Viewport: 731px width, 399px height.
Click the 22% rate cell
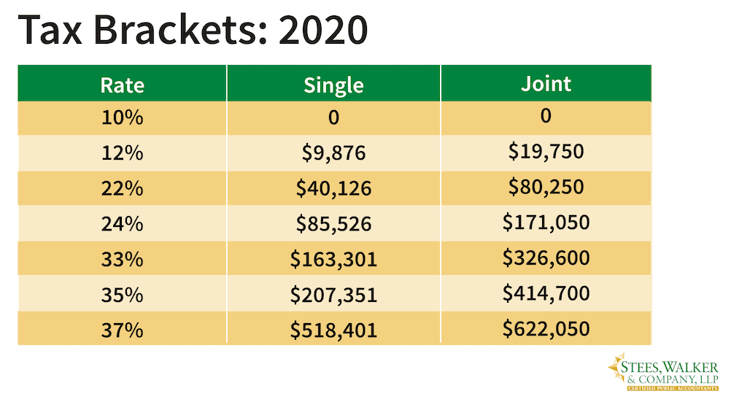tap(122, 188)
